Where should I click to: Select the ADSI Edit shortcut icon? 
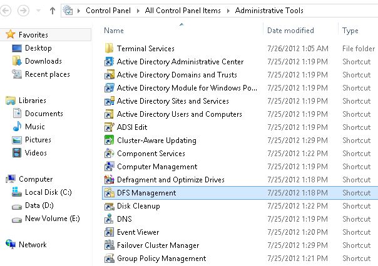(110, 127)
